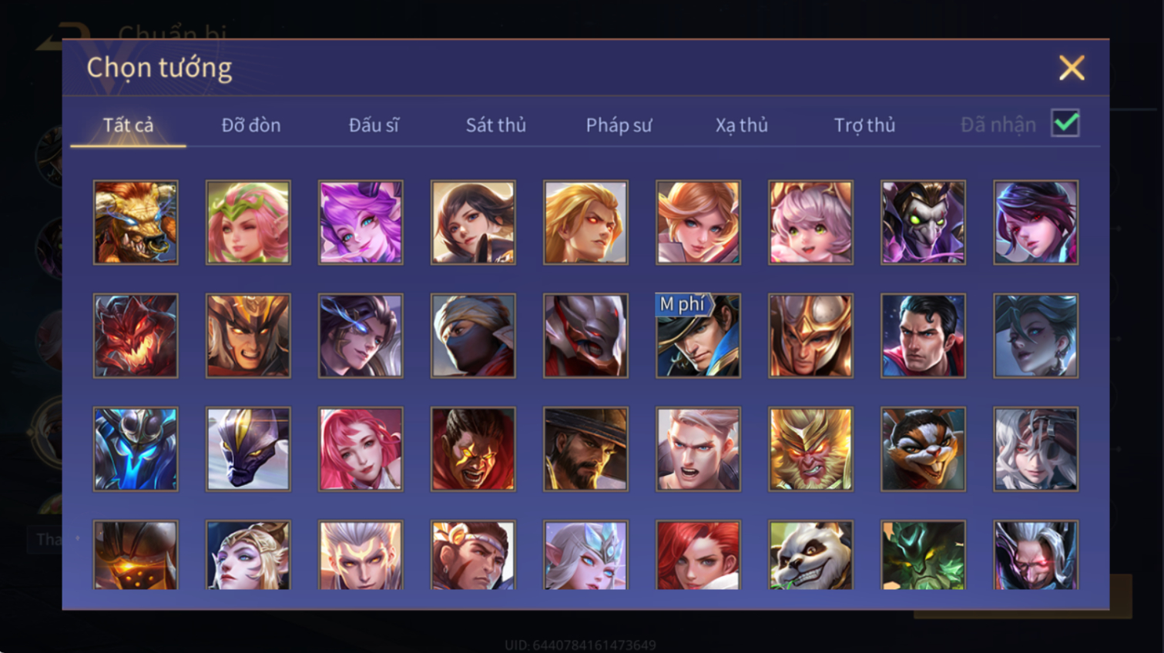
Task: Choose the golden monkey king hero
Action: point(810,449)
